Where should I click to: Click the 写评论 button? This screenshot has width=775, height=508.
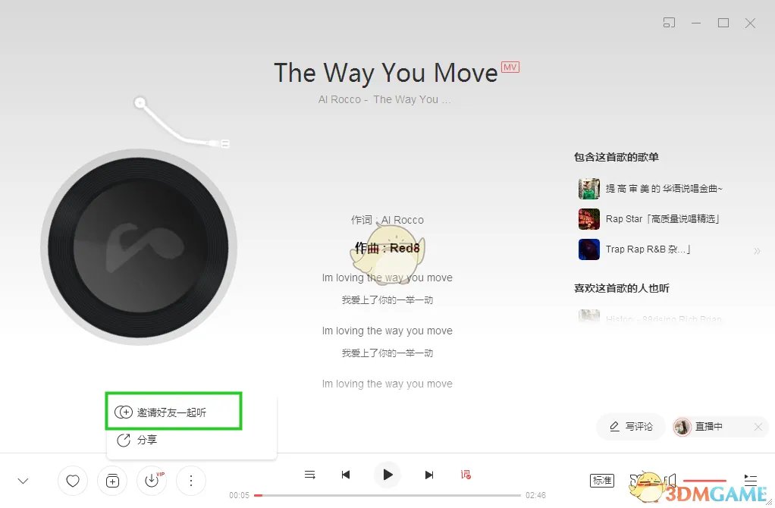click(631, 426)
